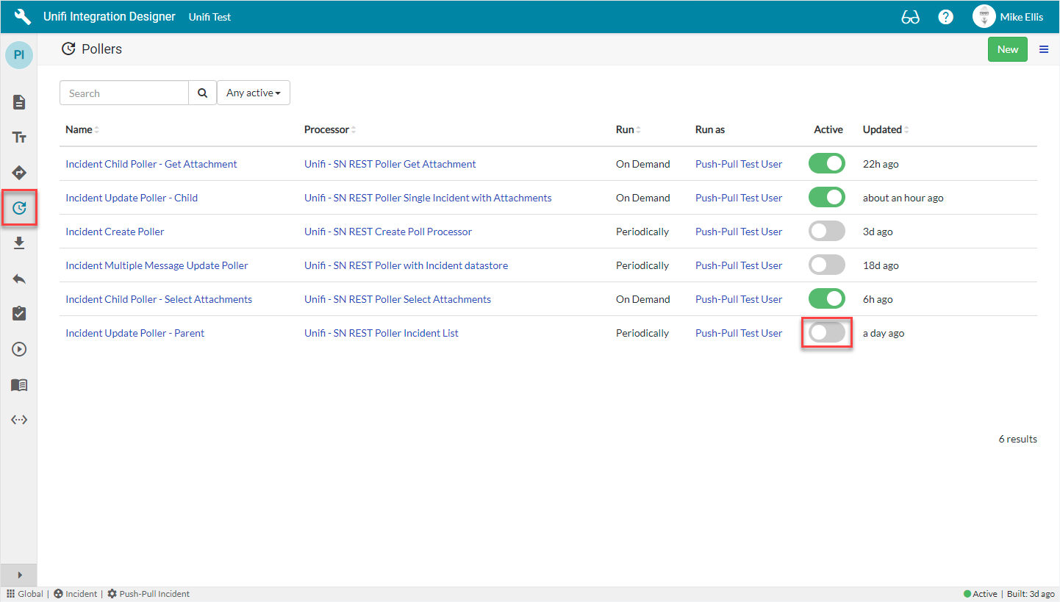The width and height of the screenshot is (1060, 602).
Task: Click the reply arrow icon in sidebar
Action: (x=19, y=279)
